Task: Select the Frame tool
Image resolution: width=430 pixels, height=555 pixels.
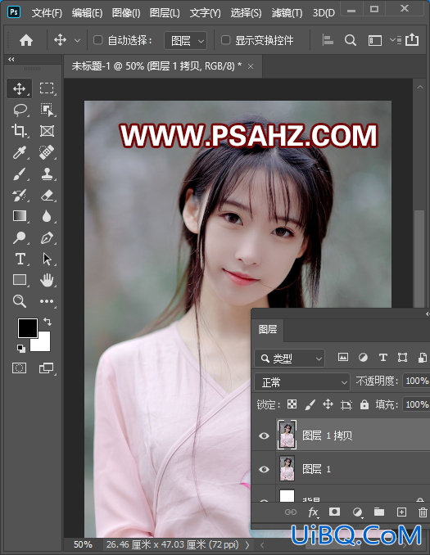Action: pyautogui.click(x=47, y=131)
